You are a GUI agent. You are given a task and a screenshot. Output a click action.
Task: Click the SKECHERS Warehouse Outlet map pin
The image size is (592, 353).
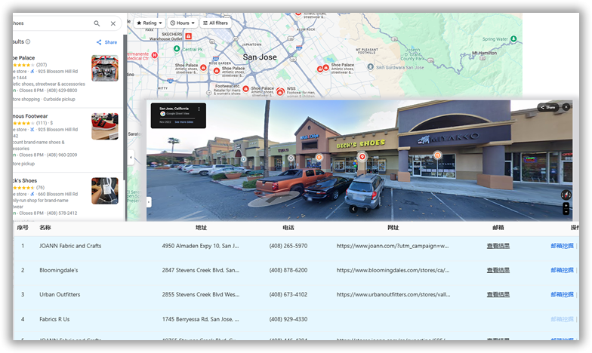click(x=189, y=36)
